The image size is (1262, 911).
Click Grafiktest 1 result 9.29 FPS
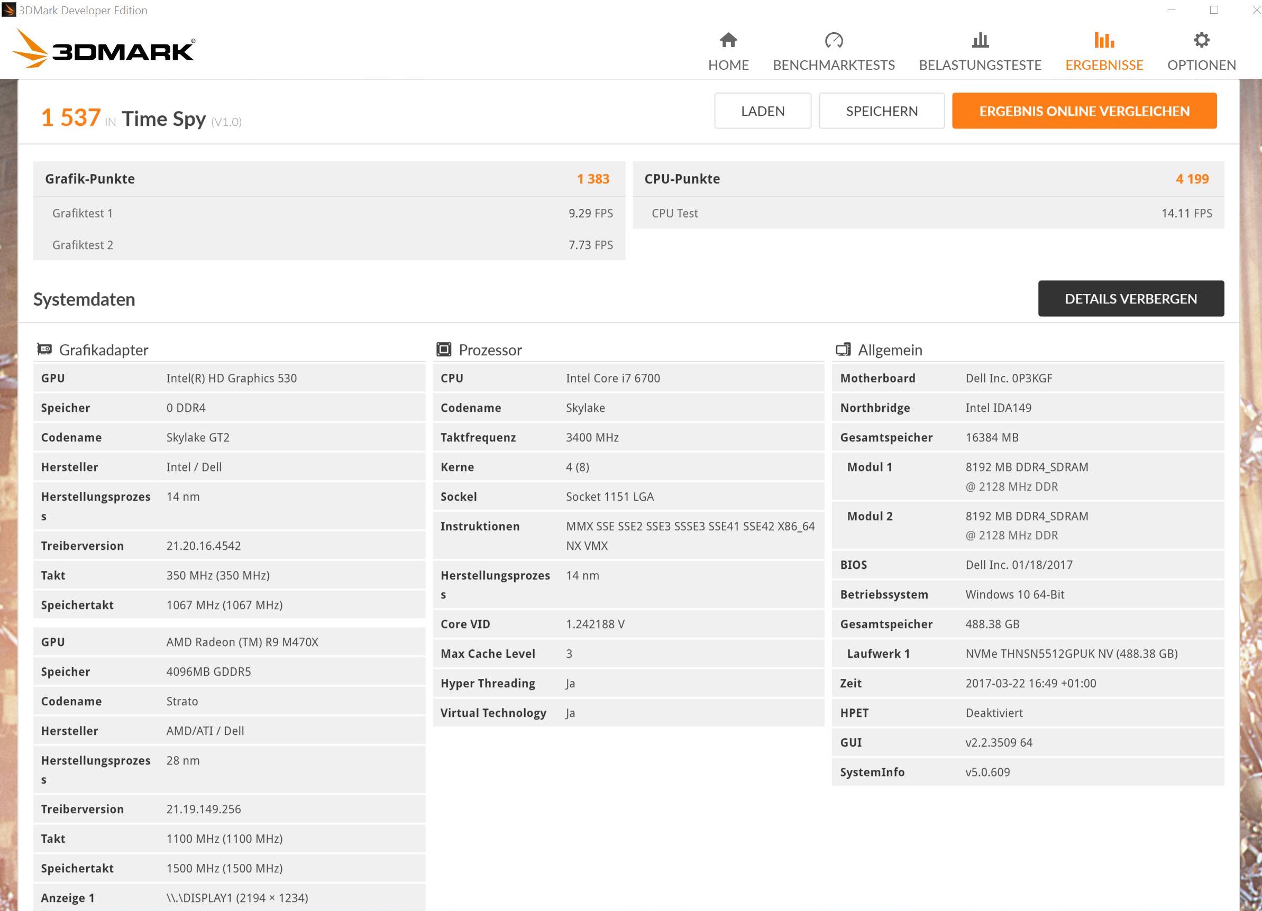(590, 214)
